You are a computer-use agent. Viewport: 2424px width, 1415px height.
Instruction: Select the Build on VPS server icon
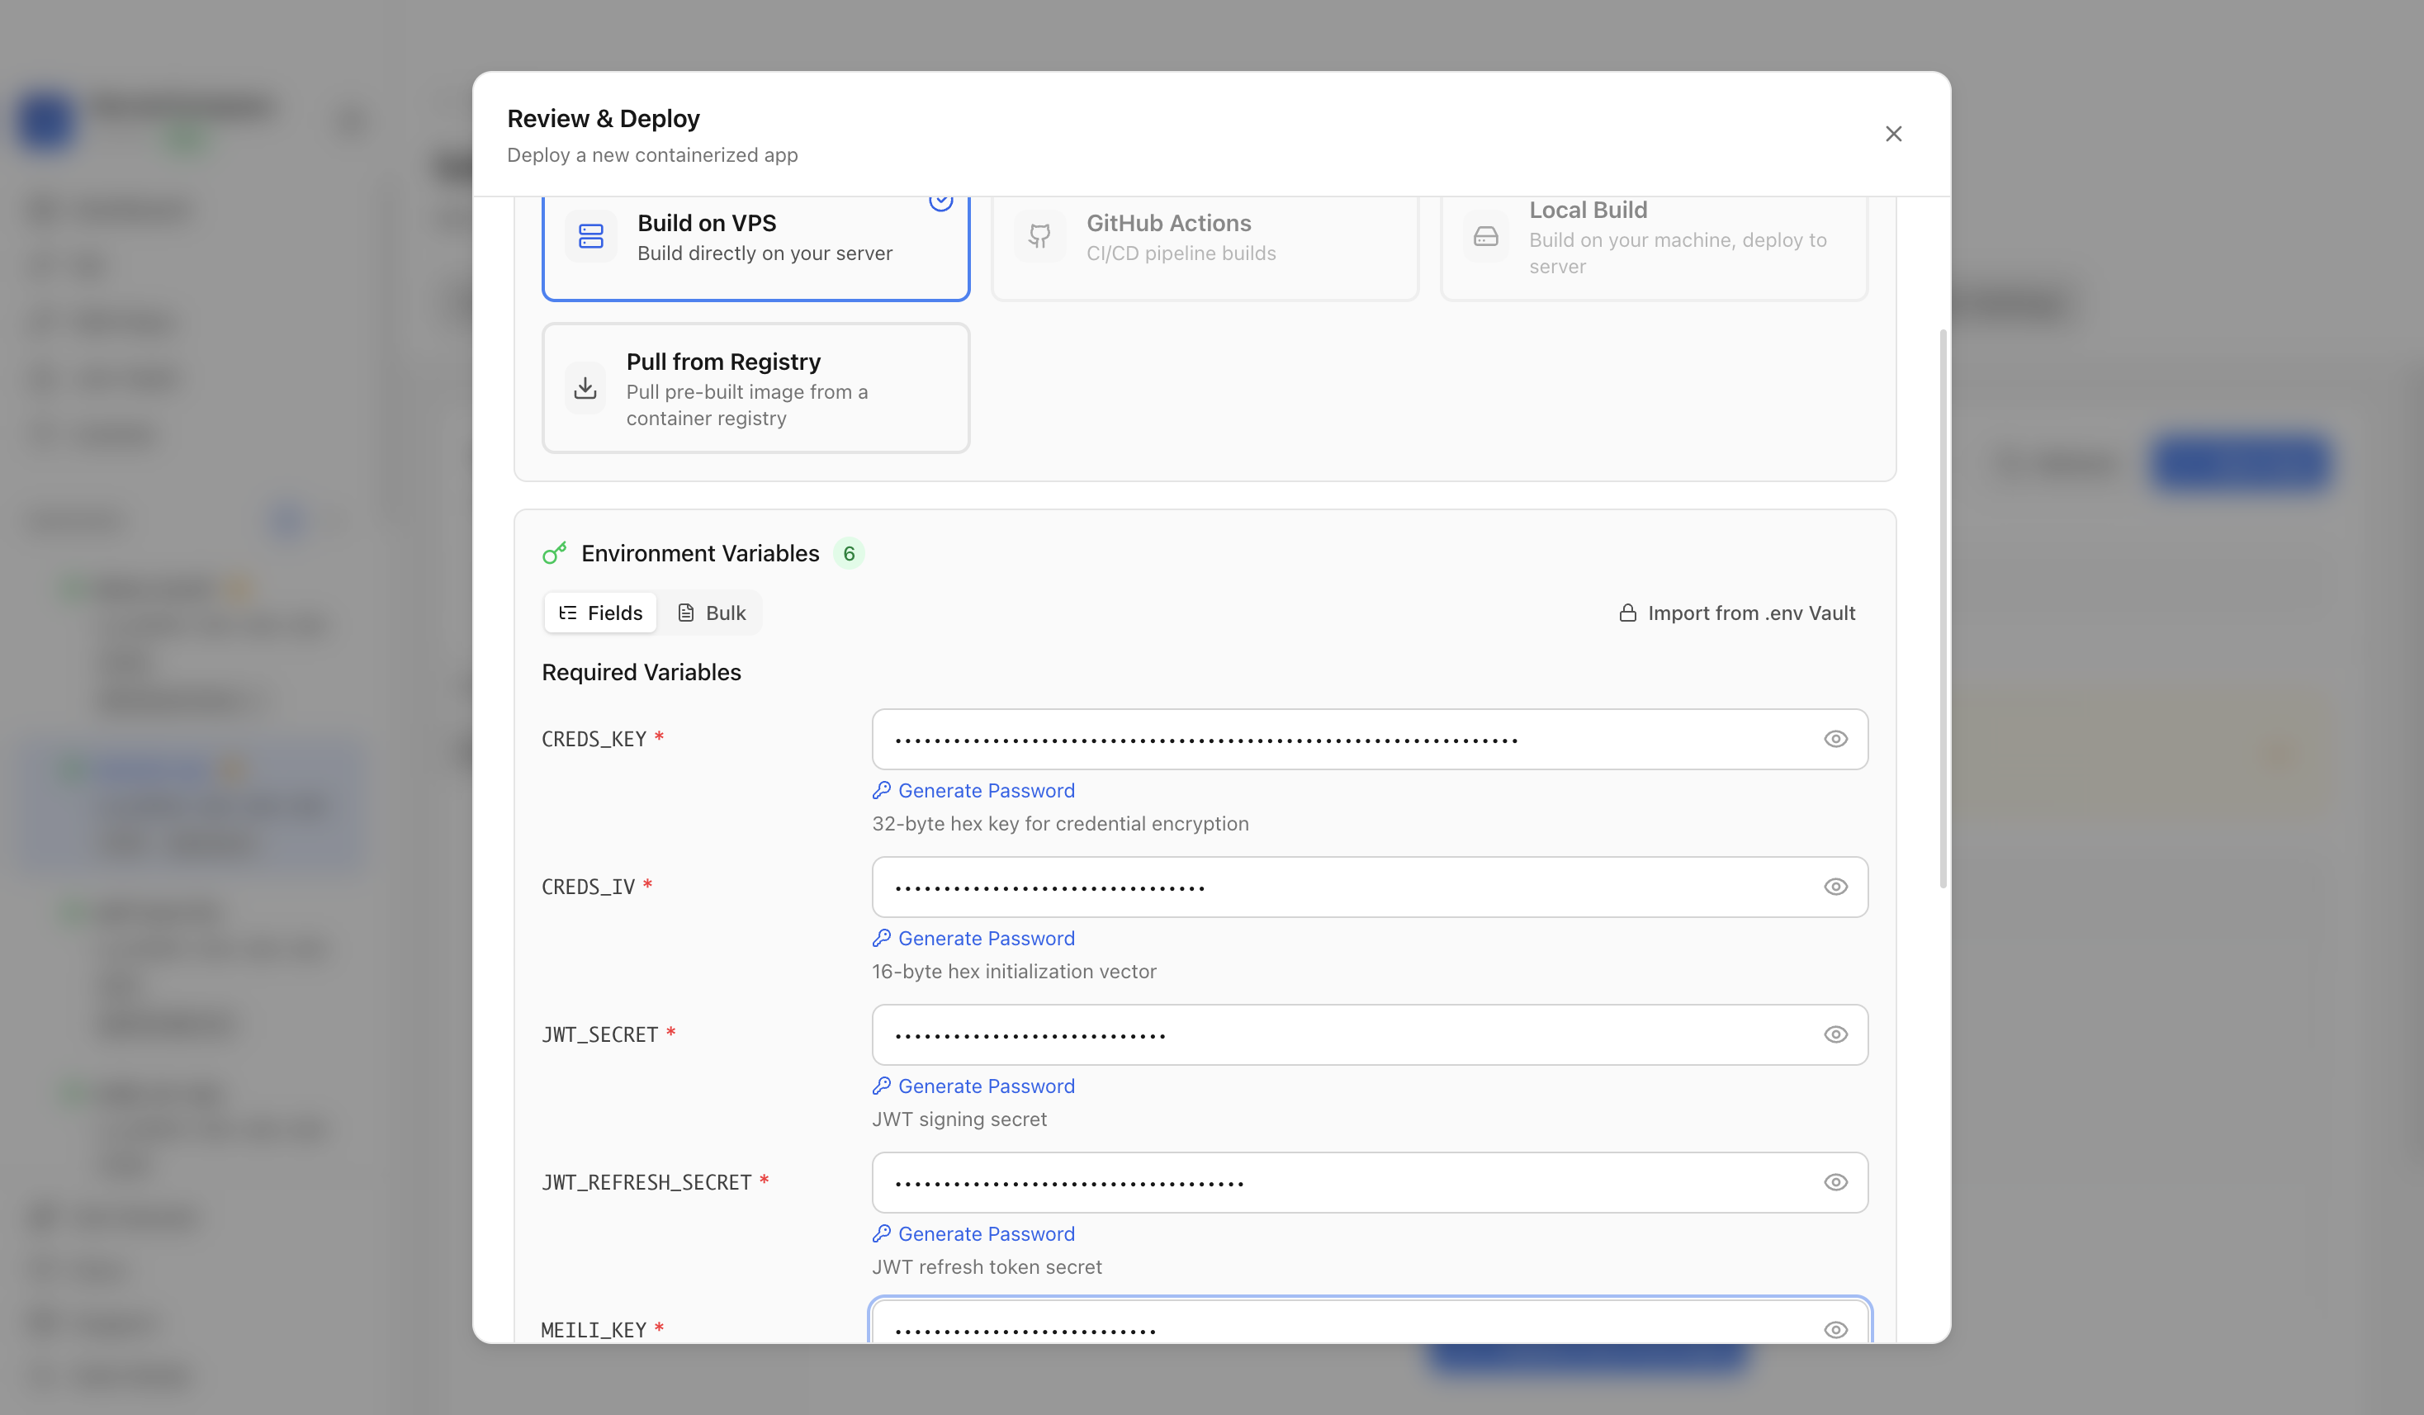[590, 235]
